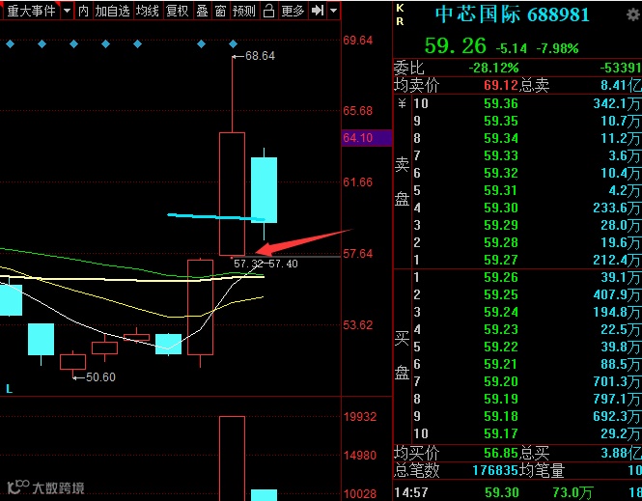
Task: Click the L label at chart bottom-left
Action: tap(9, 389)
